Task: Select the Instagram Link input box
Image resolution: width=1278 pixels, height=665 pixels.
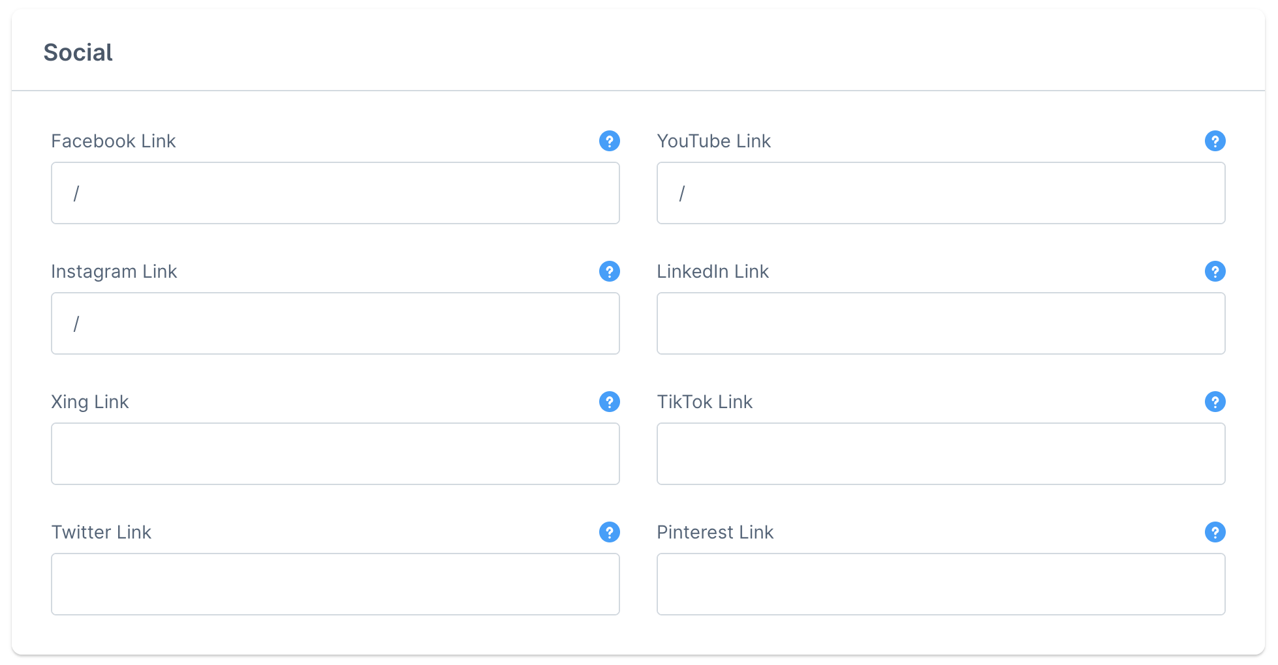Action: [335, 323]
